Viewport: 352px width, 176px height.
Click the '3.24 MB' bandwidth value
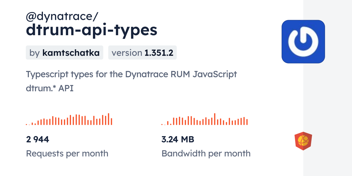(178, 139)
